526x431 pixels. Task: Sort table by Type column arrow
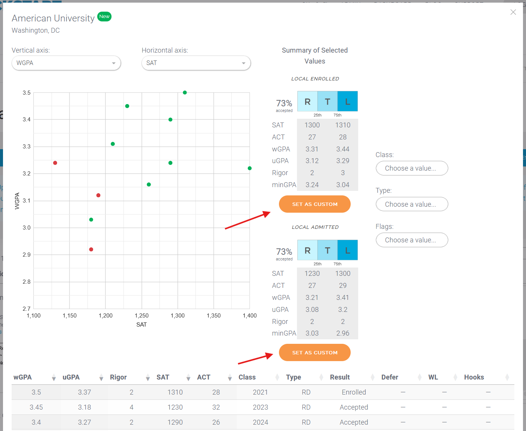[x=321, y=377]
